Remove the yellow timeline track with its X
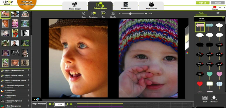 [75, 103]
